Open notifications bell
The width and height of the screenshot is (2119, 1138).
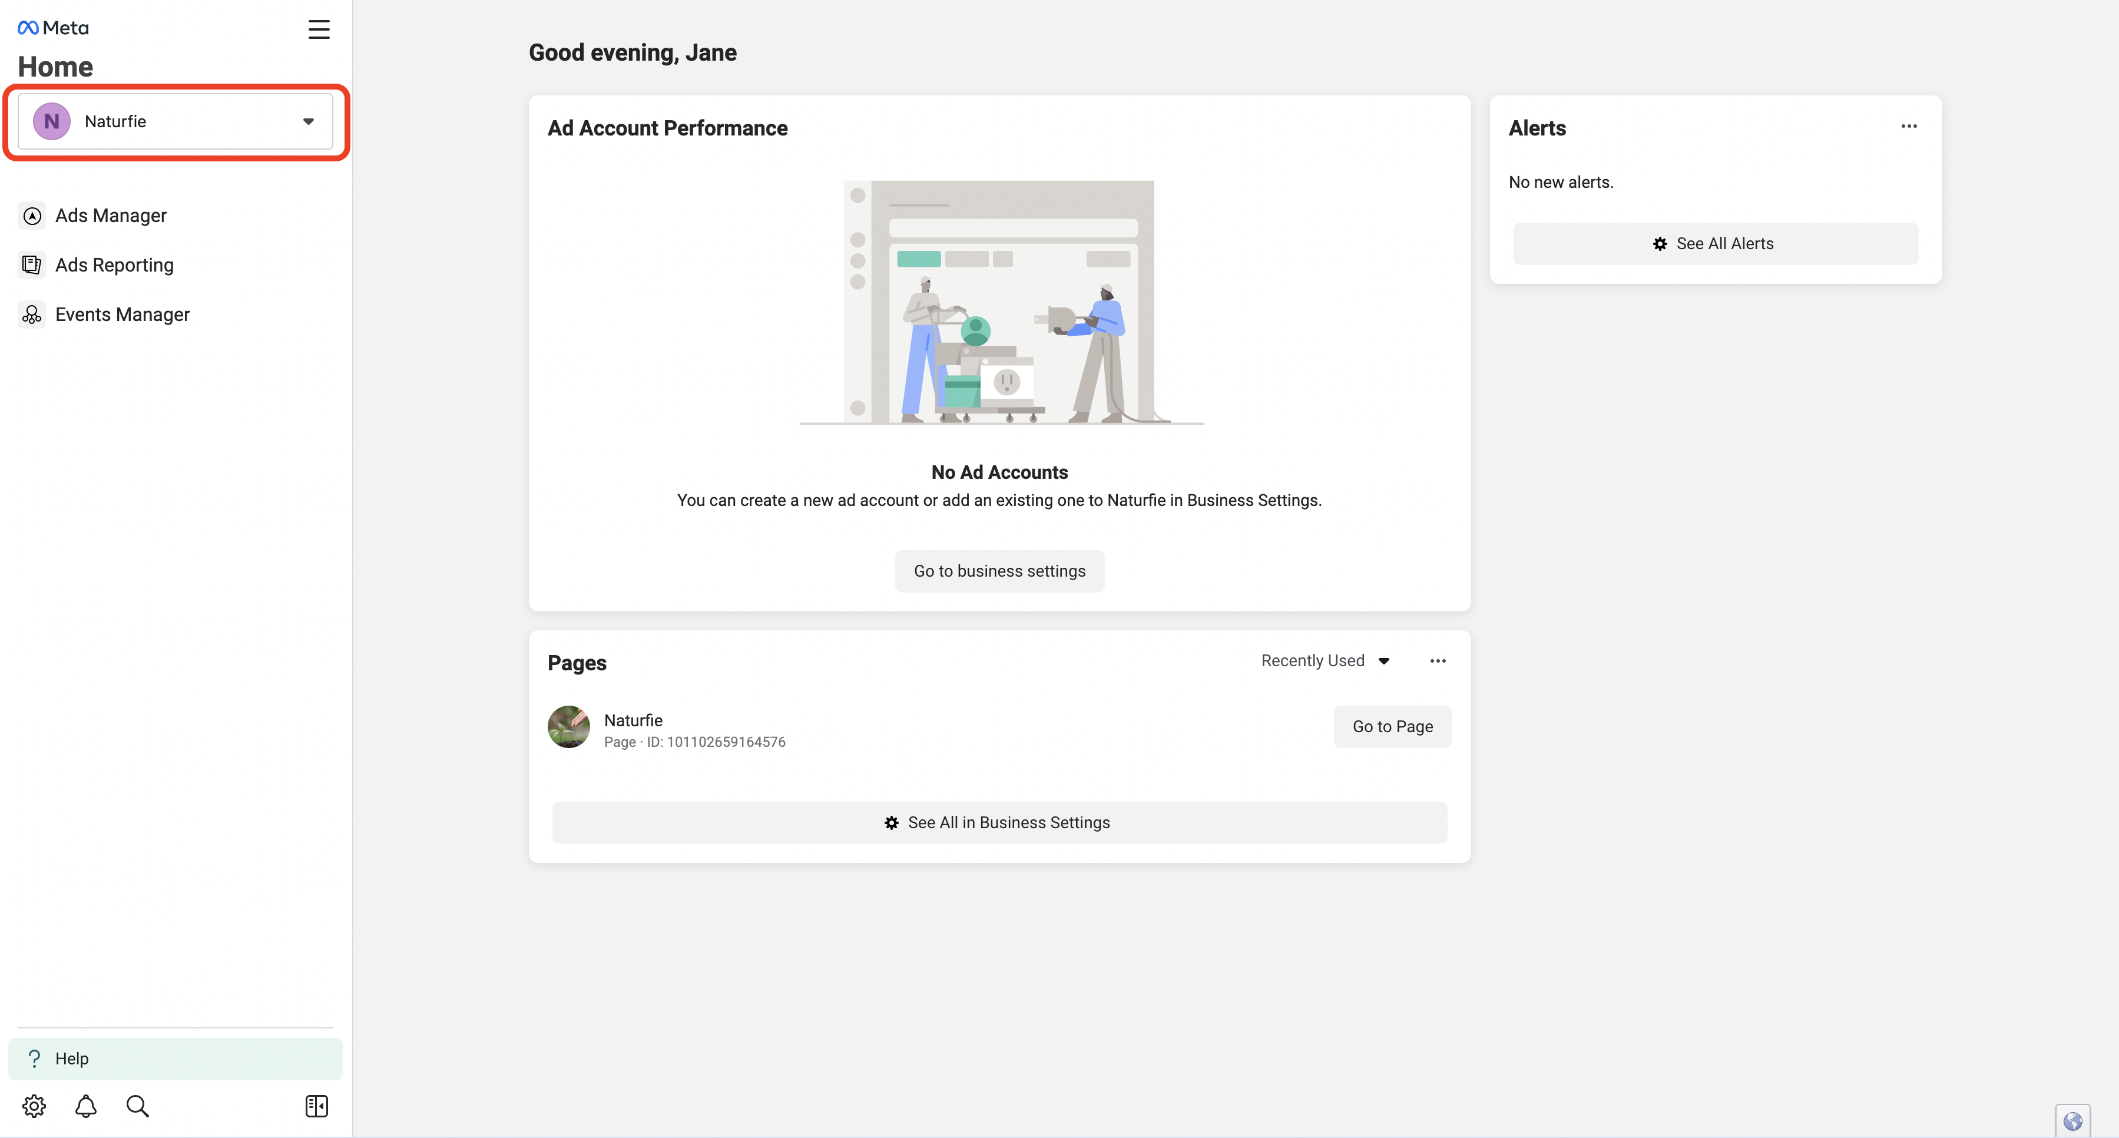click(x=85, y=1106)
